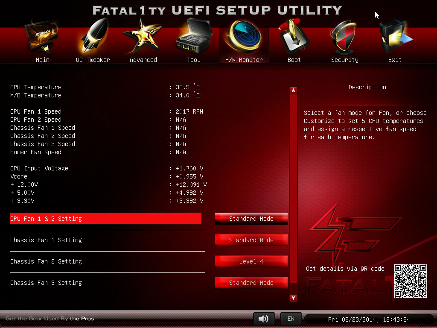This screenshot has width=437, height=328.
Task: Click the +0.955 V value
Action: click(189, 176)
